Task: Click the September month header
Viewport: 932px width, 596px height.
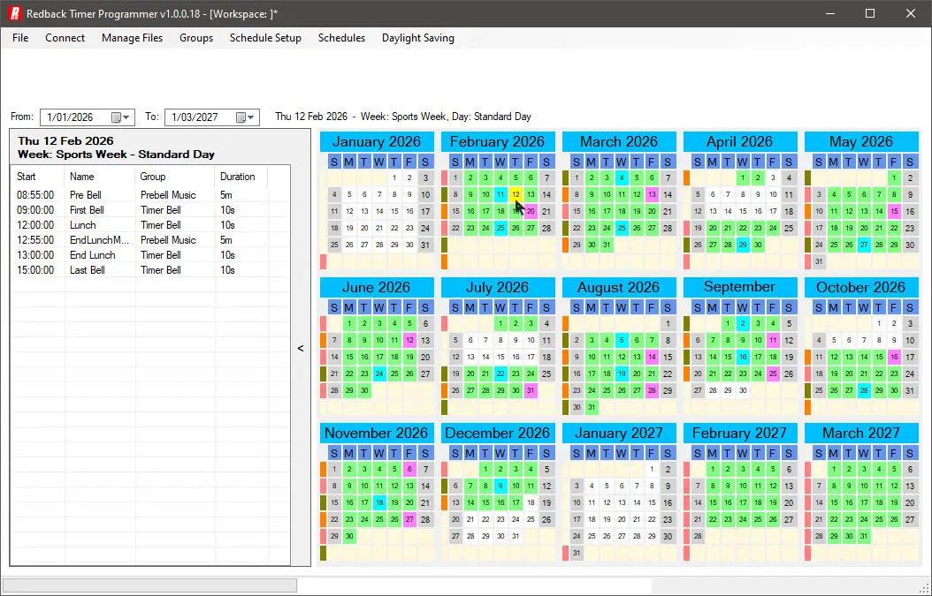Action: pos(740,287)
